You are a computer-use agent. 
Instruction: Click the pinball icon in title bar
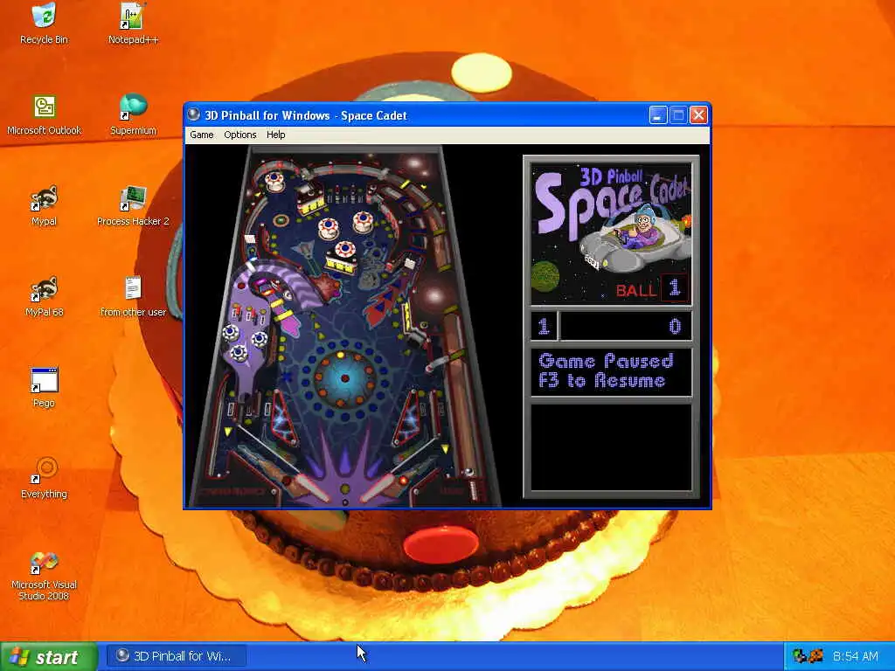[x=194, y=114]
